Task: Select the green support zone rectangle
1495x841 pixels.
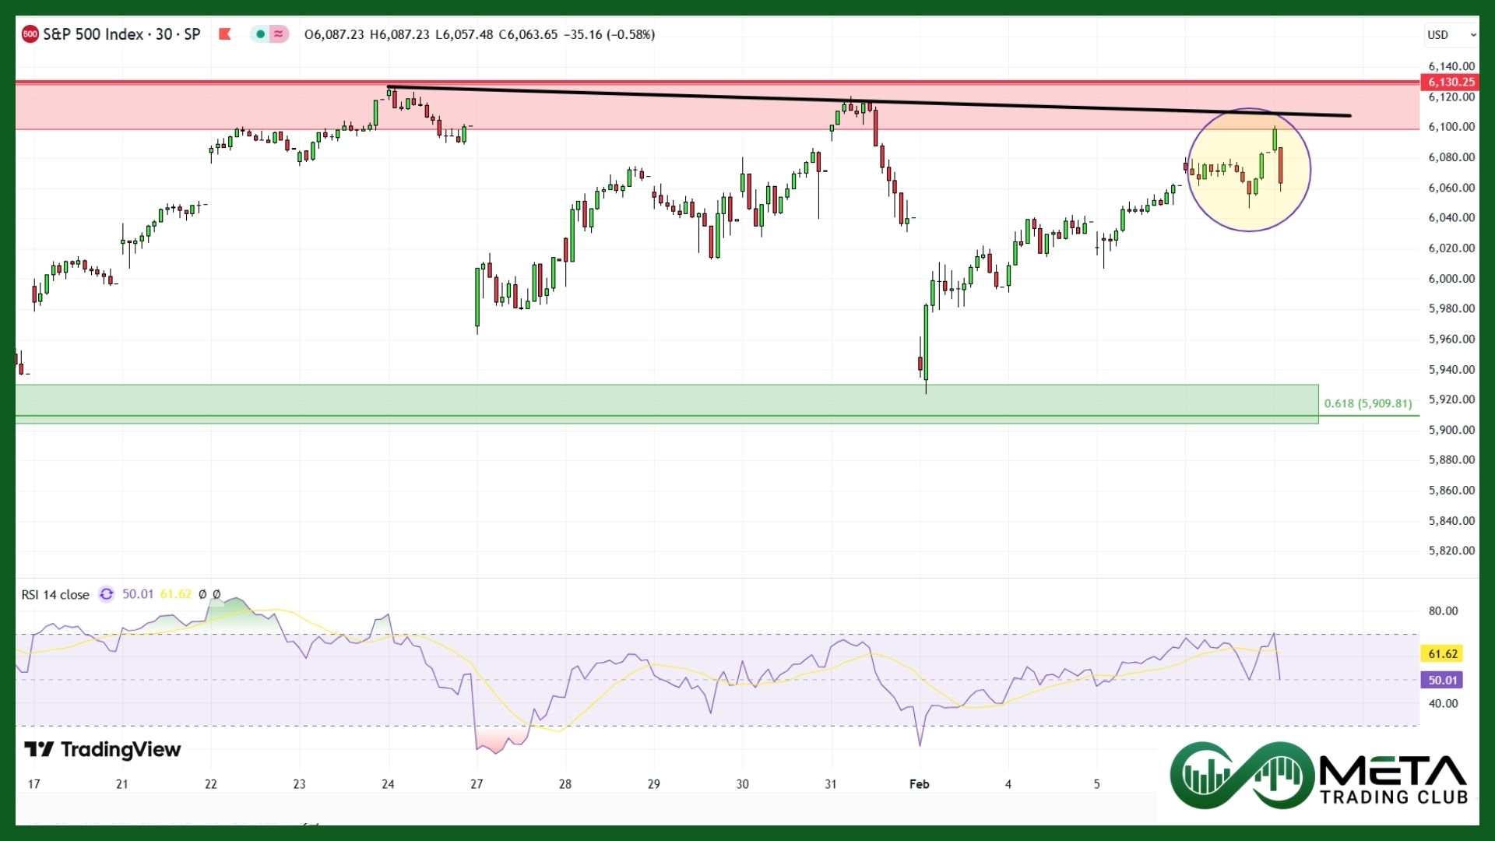Action: (667, 403)
